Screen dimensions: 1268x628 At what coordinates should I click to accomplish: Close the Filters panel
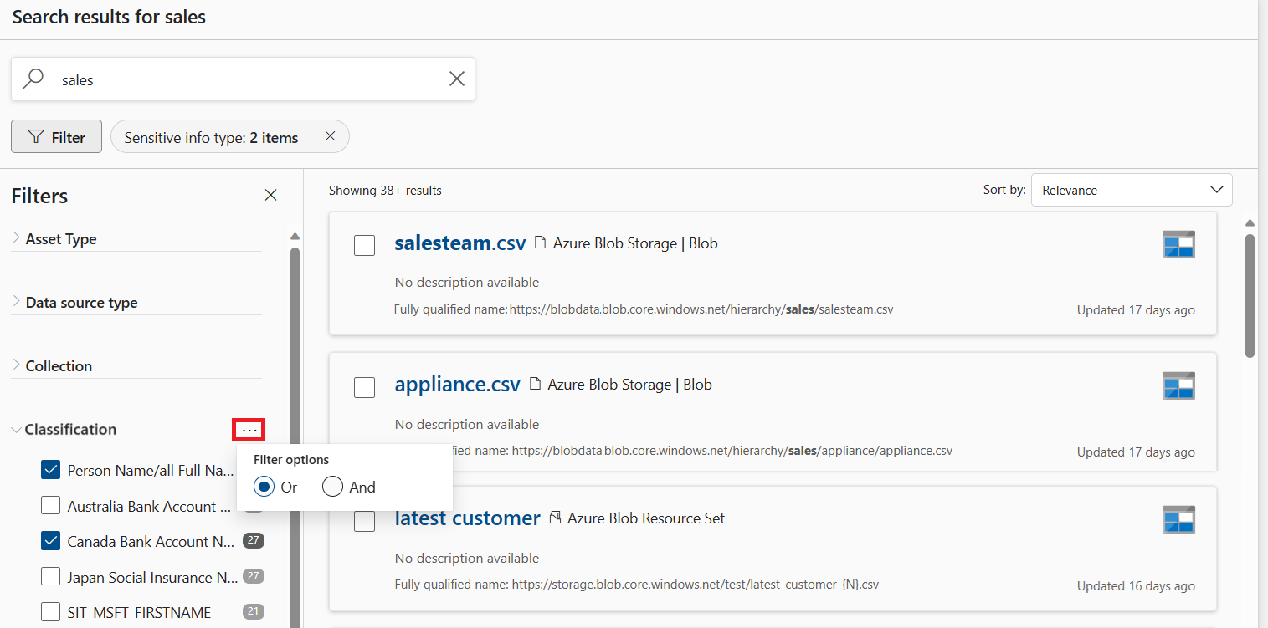click(270, 195)
